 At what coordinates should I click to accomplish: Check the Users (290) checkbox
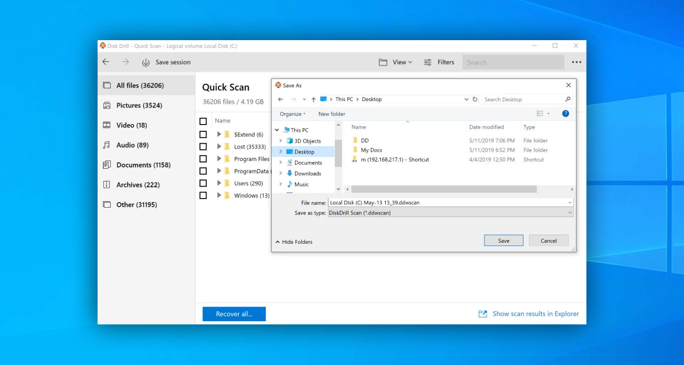203,183
